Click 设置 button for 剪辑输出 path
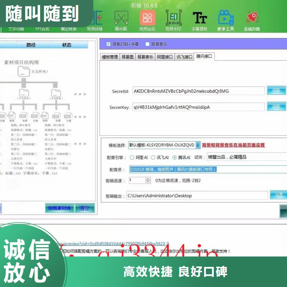 279,195
